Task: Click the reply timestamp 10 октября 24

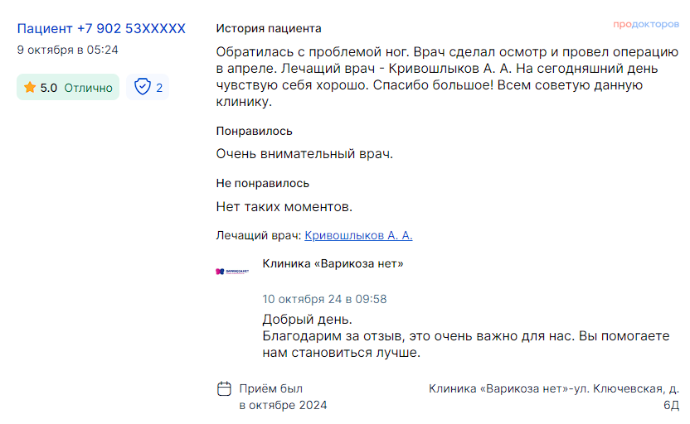Action: pyautogui.click(x=324, y=299)
